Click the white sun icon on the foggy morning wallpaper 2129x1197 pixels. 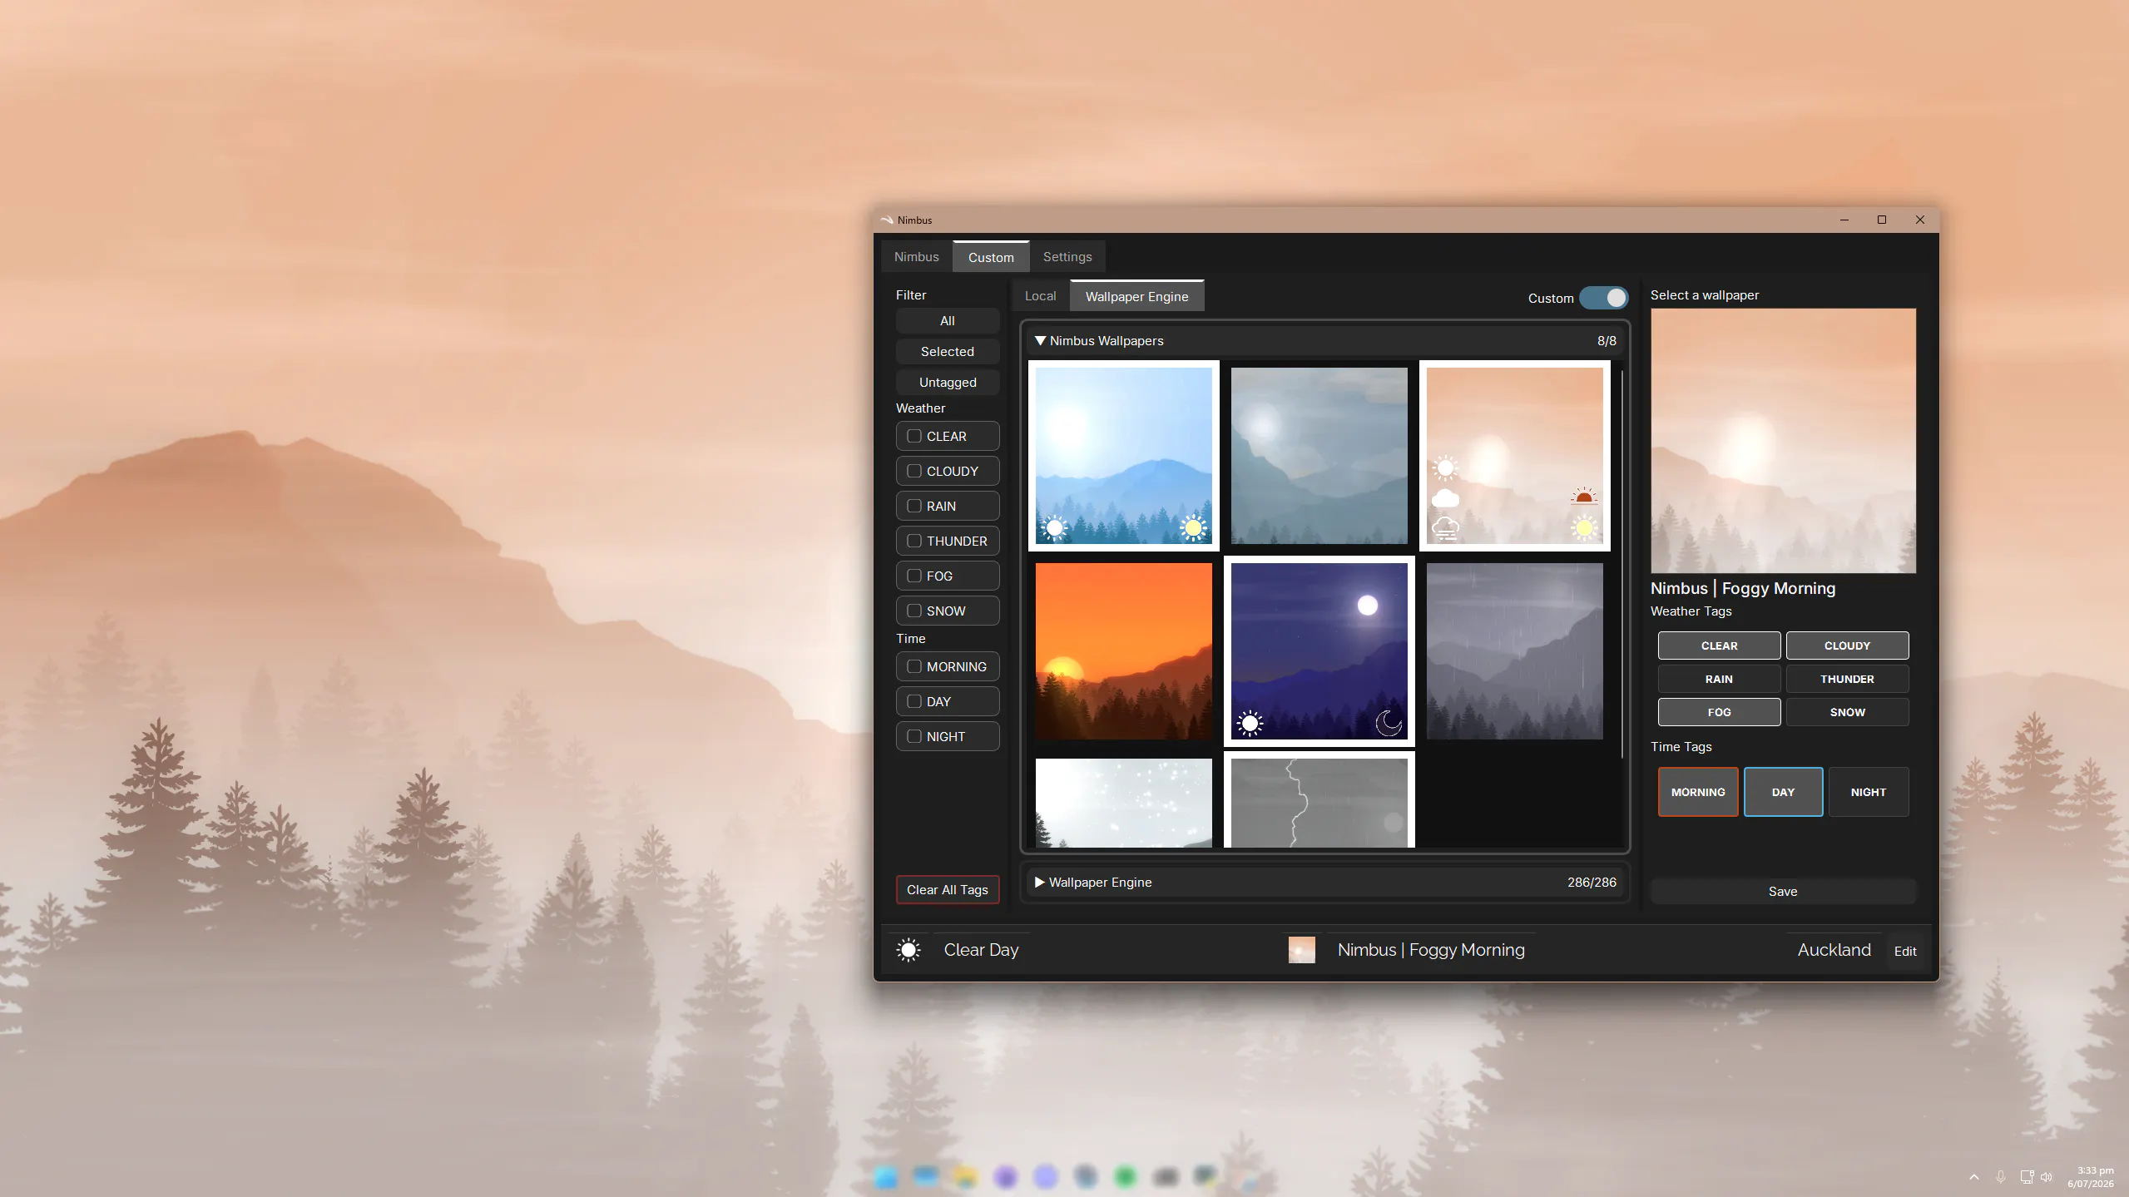pos(1445,468)
